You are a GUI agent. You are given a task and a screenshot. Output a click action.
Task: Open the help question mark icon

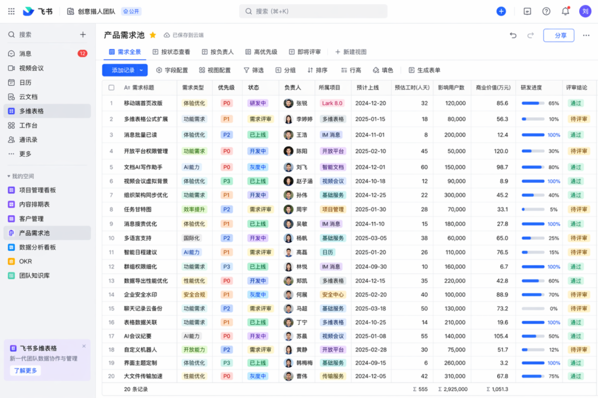pos(547,11)
